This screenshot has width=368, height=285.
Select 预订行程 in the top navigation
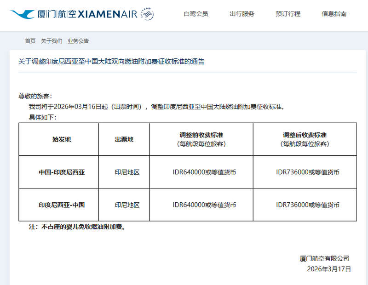click(288, 14)
